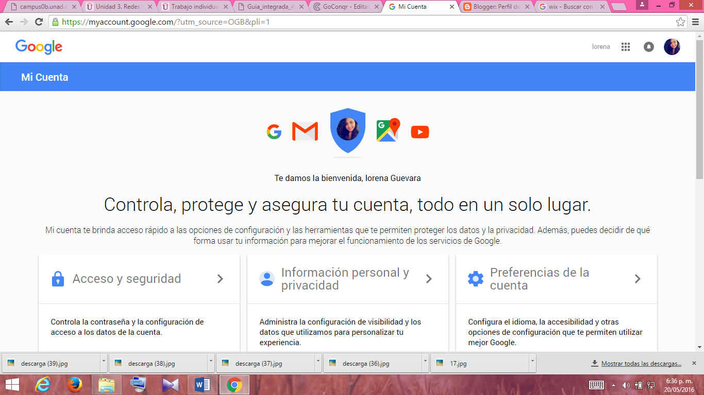Open downloaded file descarga (36).jpg

pos(373,363)
